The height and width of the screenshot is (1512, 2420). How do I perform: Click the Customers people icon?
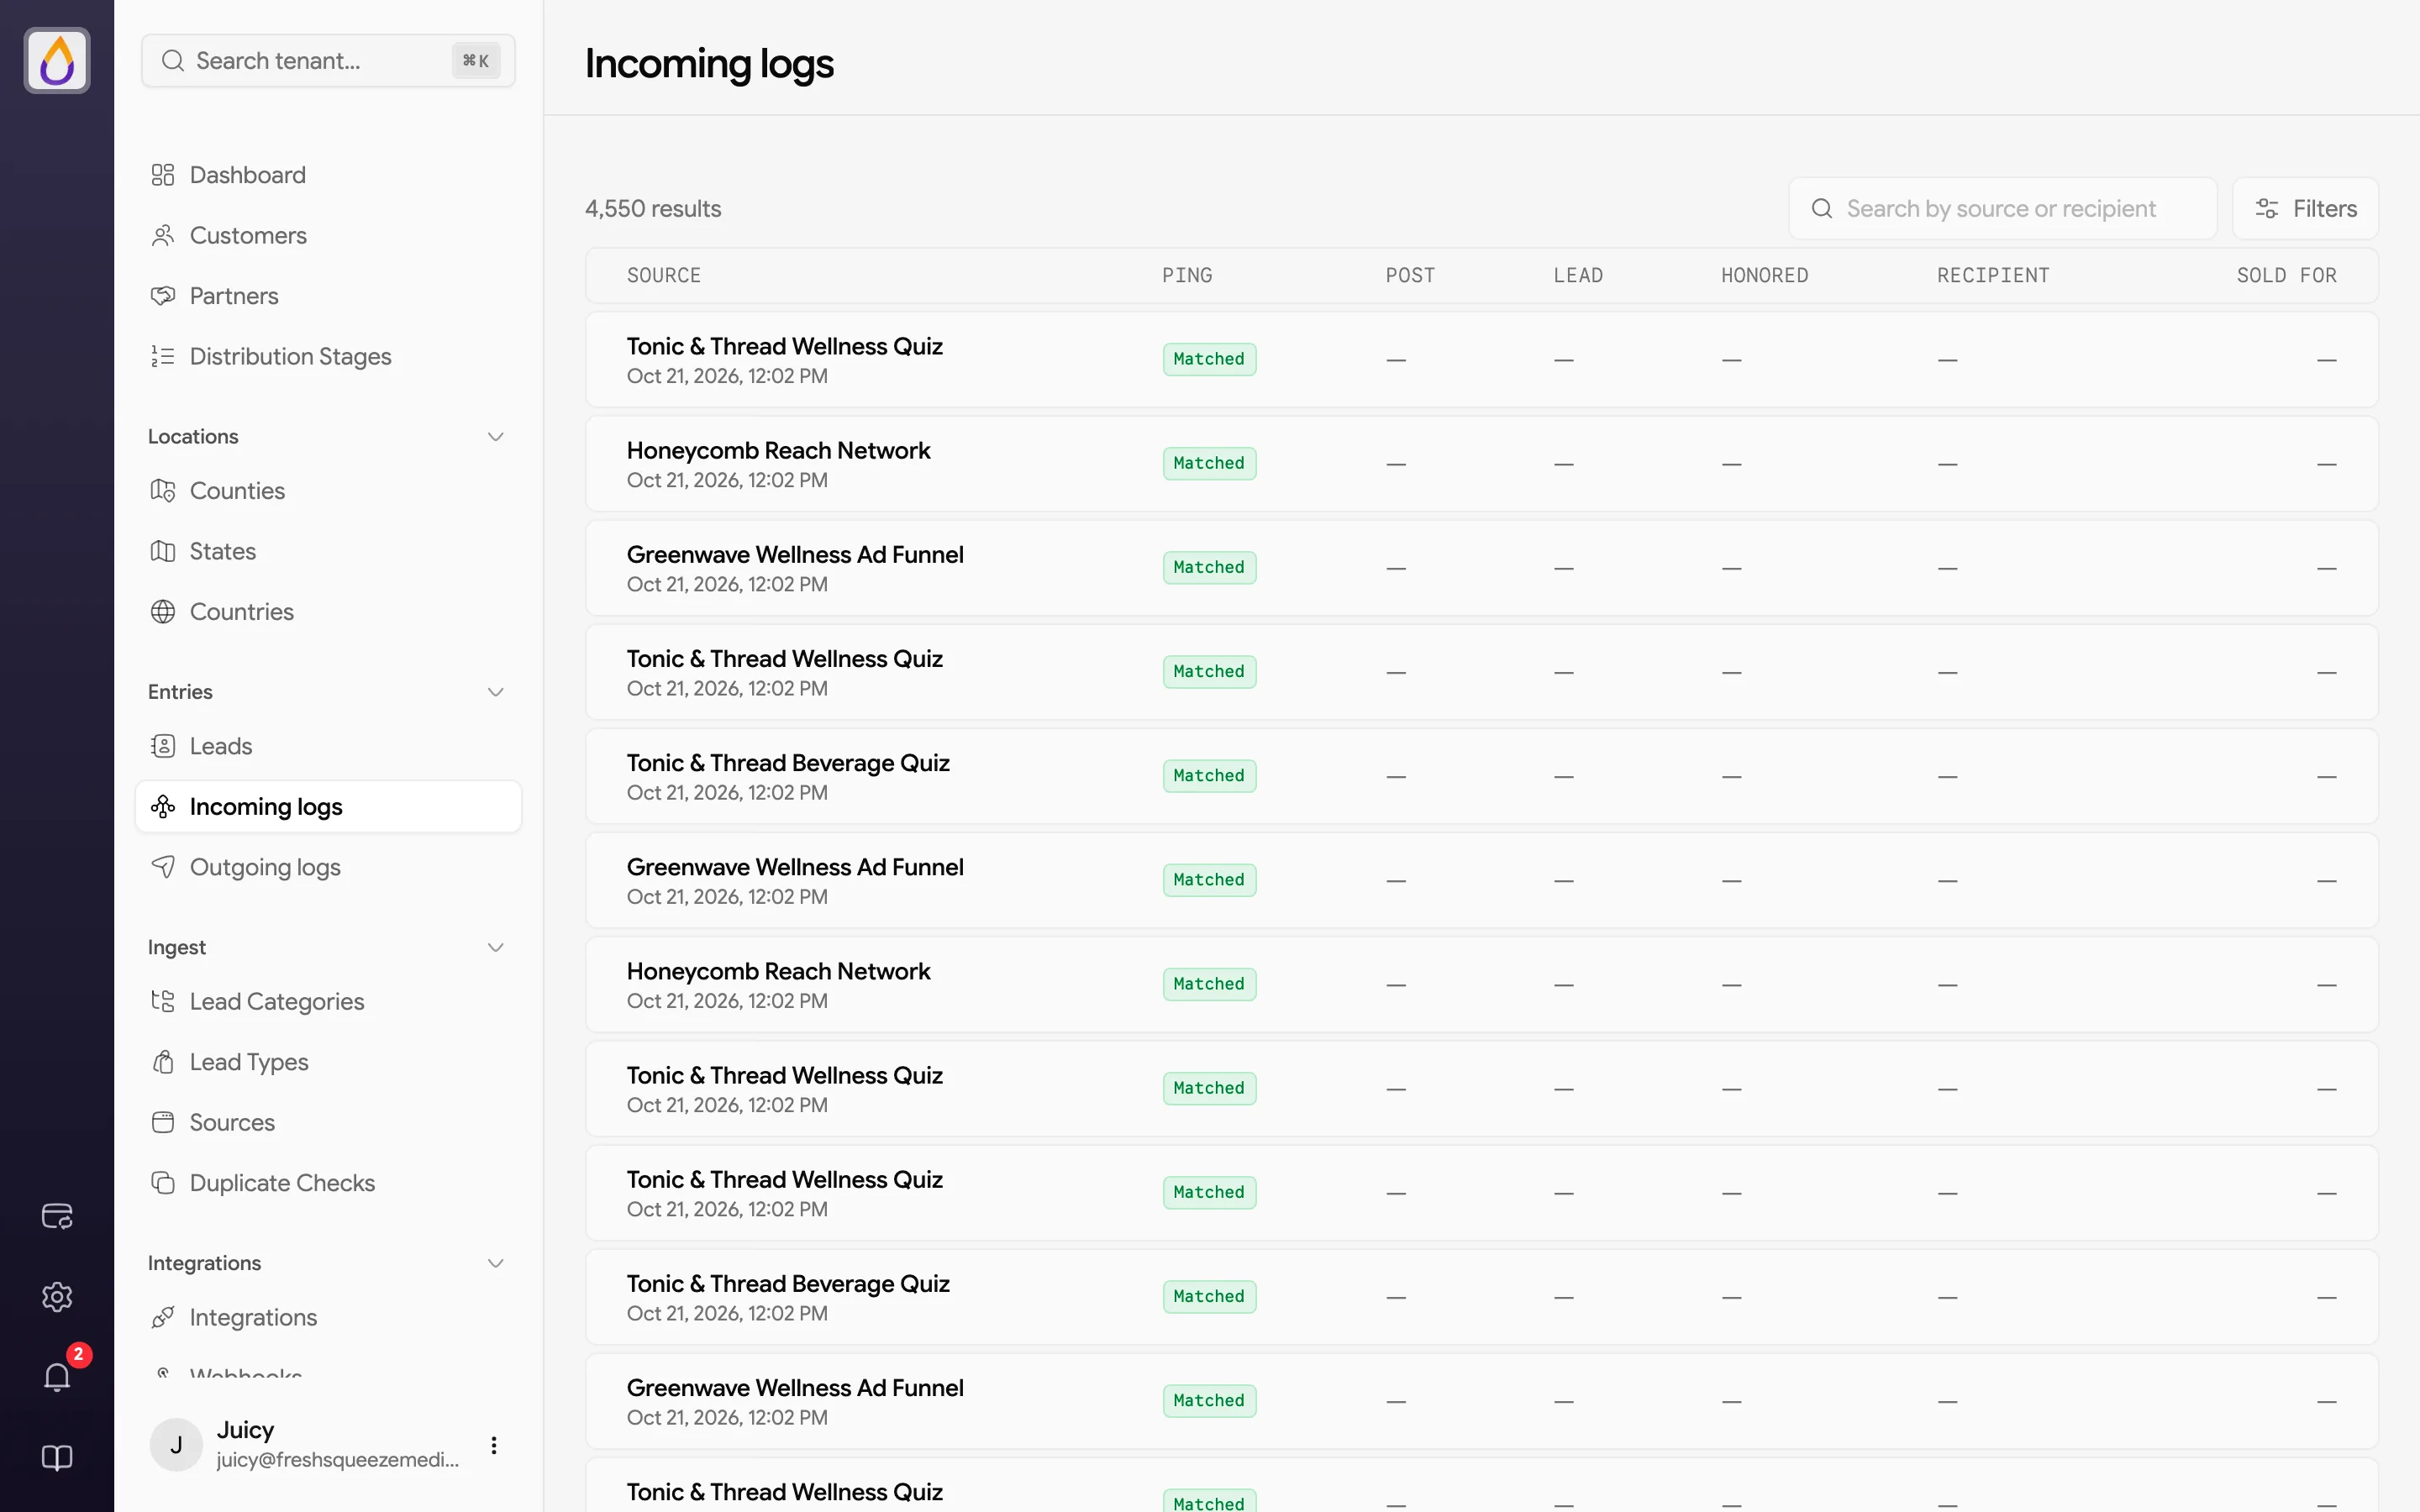pyautogui.click(x=163, y=235)
